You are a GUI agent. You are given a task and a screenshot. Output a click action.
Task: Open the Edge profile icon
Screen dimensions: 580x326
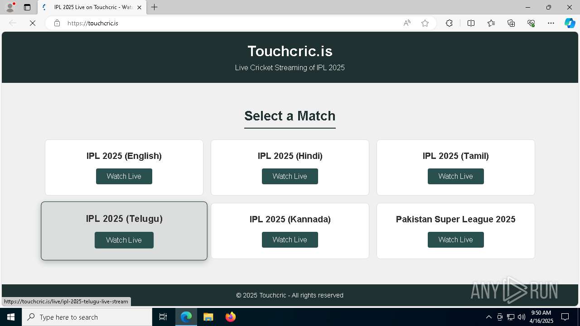click(x=10, y=7)
